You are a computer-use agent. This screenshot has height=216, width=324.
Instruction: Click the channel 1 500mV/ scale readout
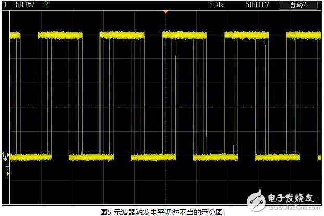tap(25, 5)
